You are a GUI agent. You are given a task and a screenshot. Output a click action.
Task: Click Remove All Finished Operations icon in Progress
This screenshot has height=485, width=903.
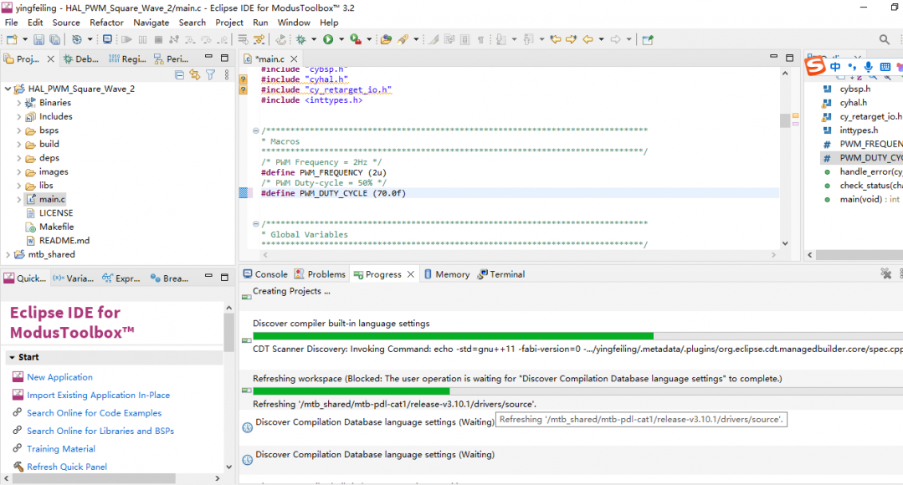pos(885,273)
